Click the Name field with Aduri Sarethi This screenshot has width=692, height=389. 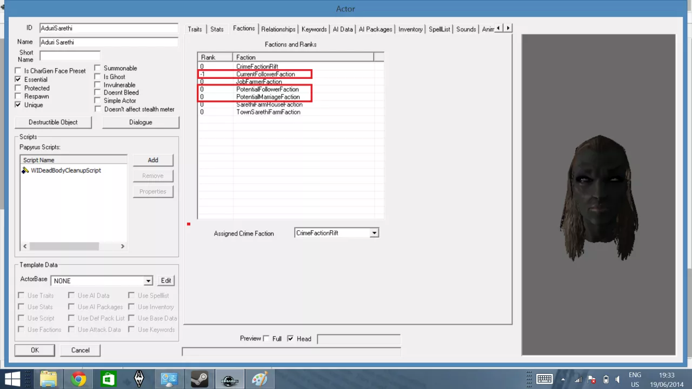tap(109, 42)
